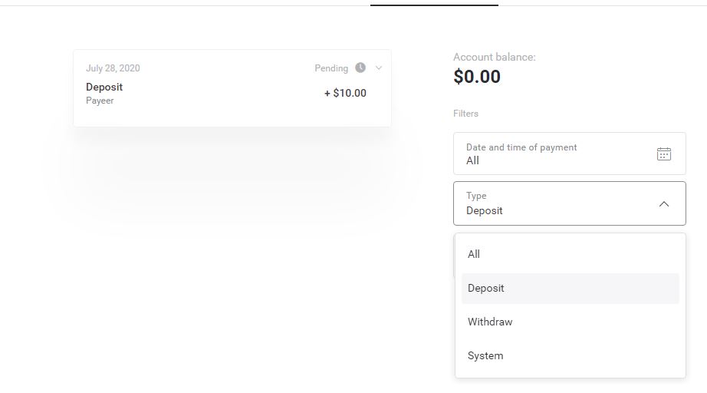Select the underlined active tab at top
Viewport: 707px width, 393px height.
434,4
